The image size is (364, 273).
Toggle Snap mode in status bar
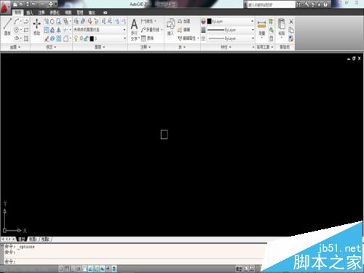[x=62, y=269]
